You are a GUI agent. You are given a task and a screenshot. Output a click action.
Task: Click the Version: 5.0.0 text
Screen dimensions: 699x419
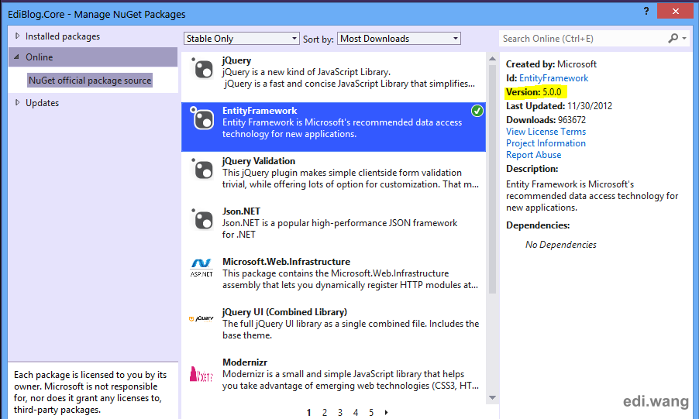tap(534, 92)
